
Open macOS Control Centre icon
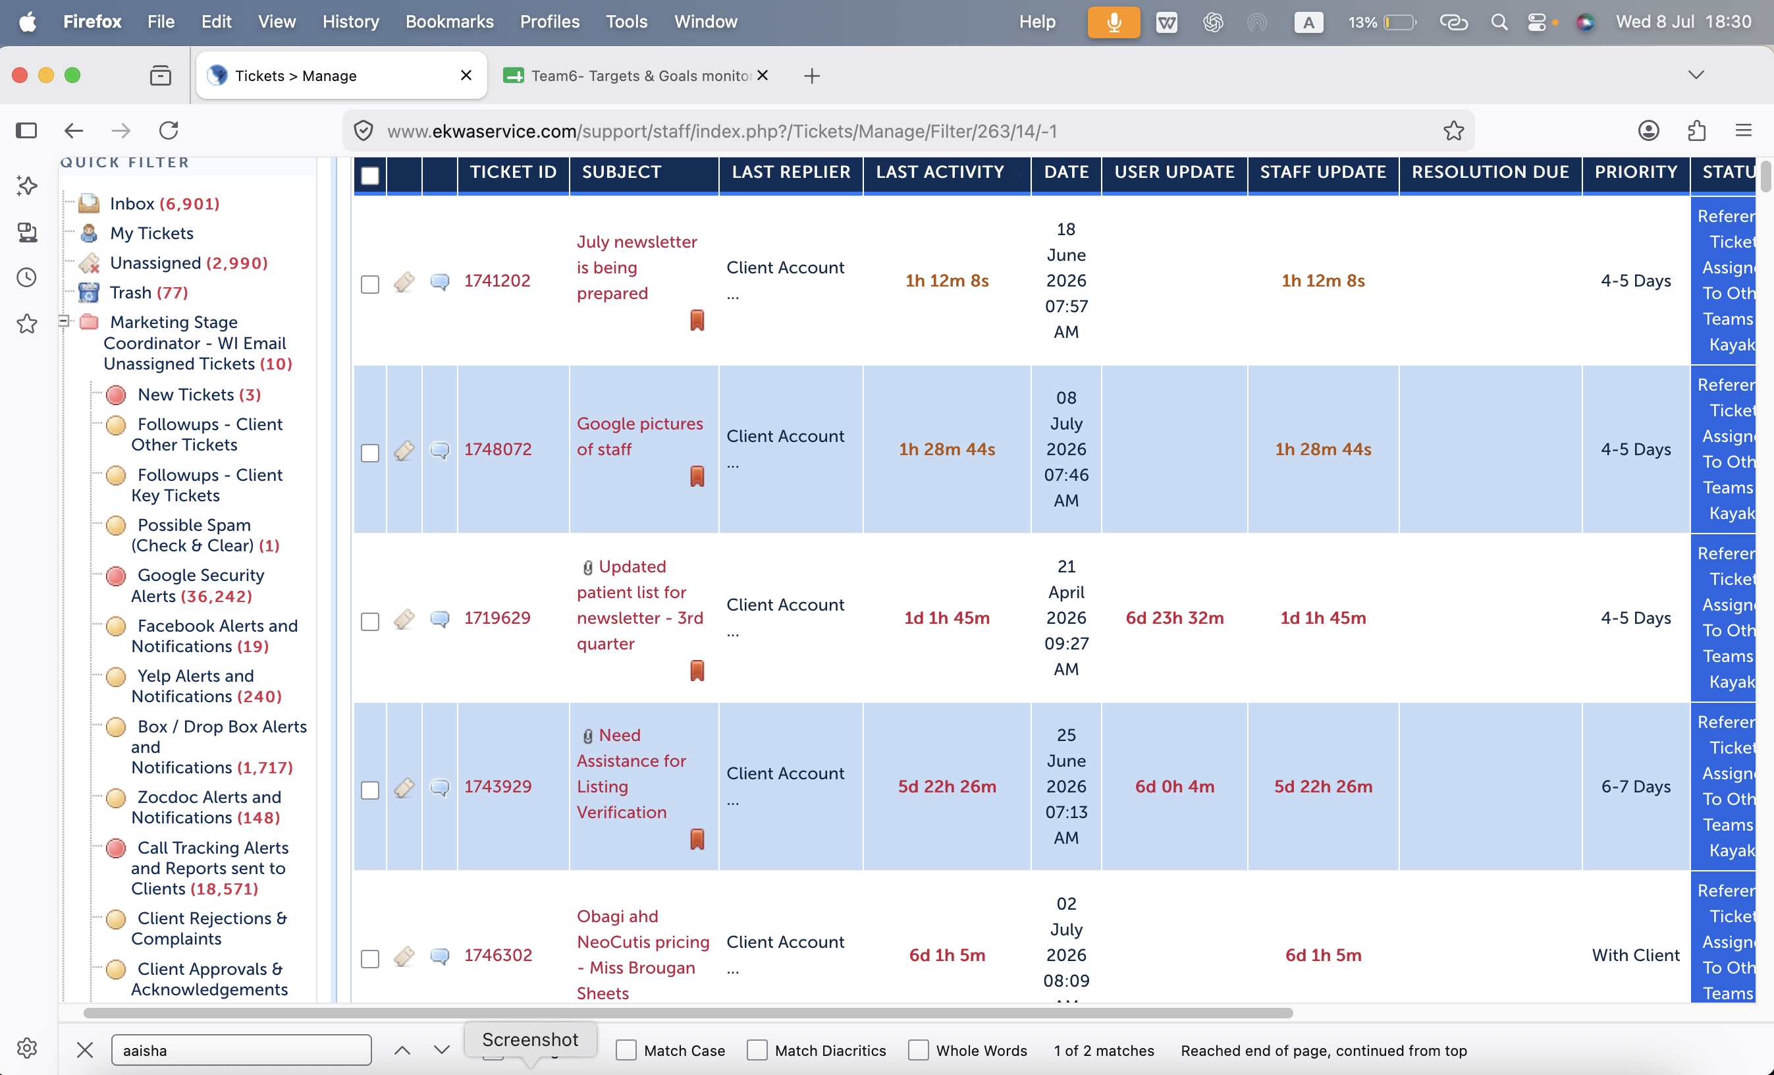click(1537, 22)
